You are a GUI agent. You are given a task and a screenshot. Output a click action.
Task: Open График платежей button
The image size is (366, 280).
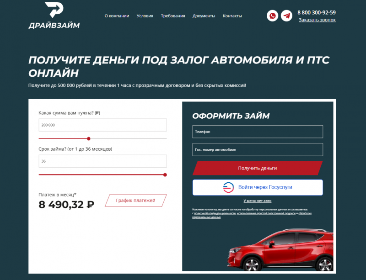(x=135, y=201)
